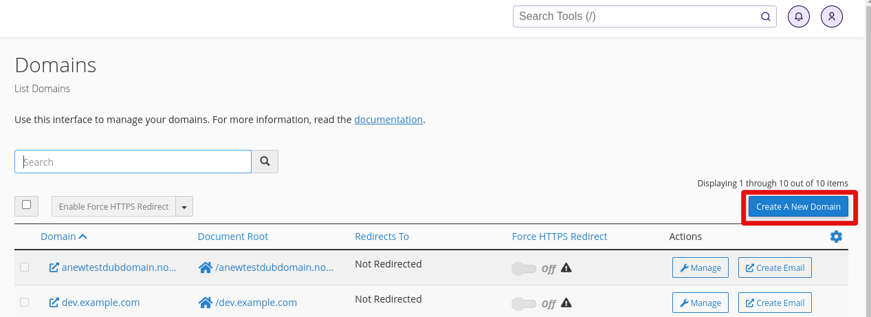Screen dimensions: 871x317
Task: Click Create A New Domain button
Action: [798, 207]
